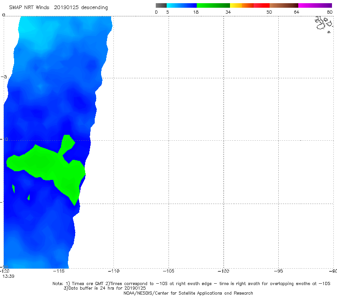
Task: Click the gray segment of color bar
Action: tap(161, 5)
